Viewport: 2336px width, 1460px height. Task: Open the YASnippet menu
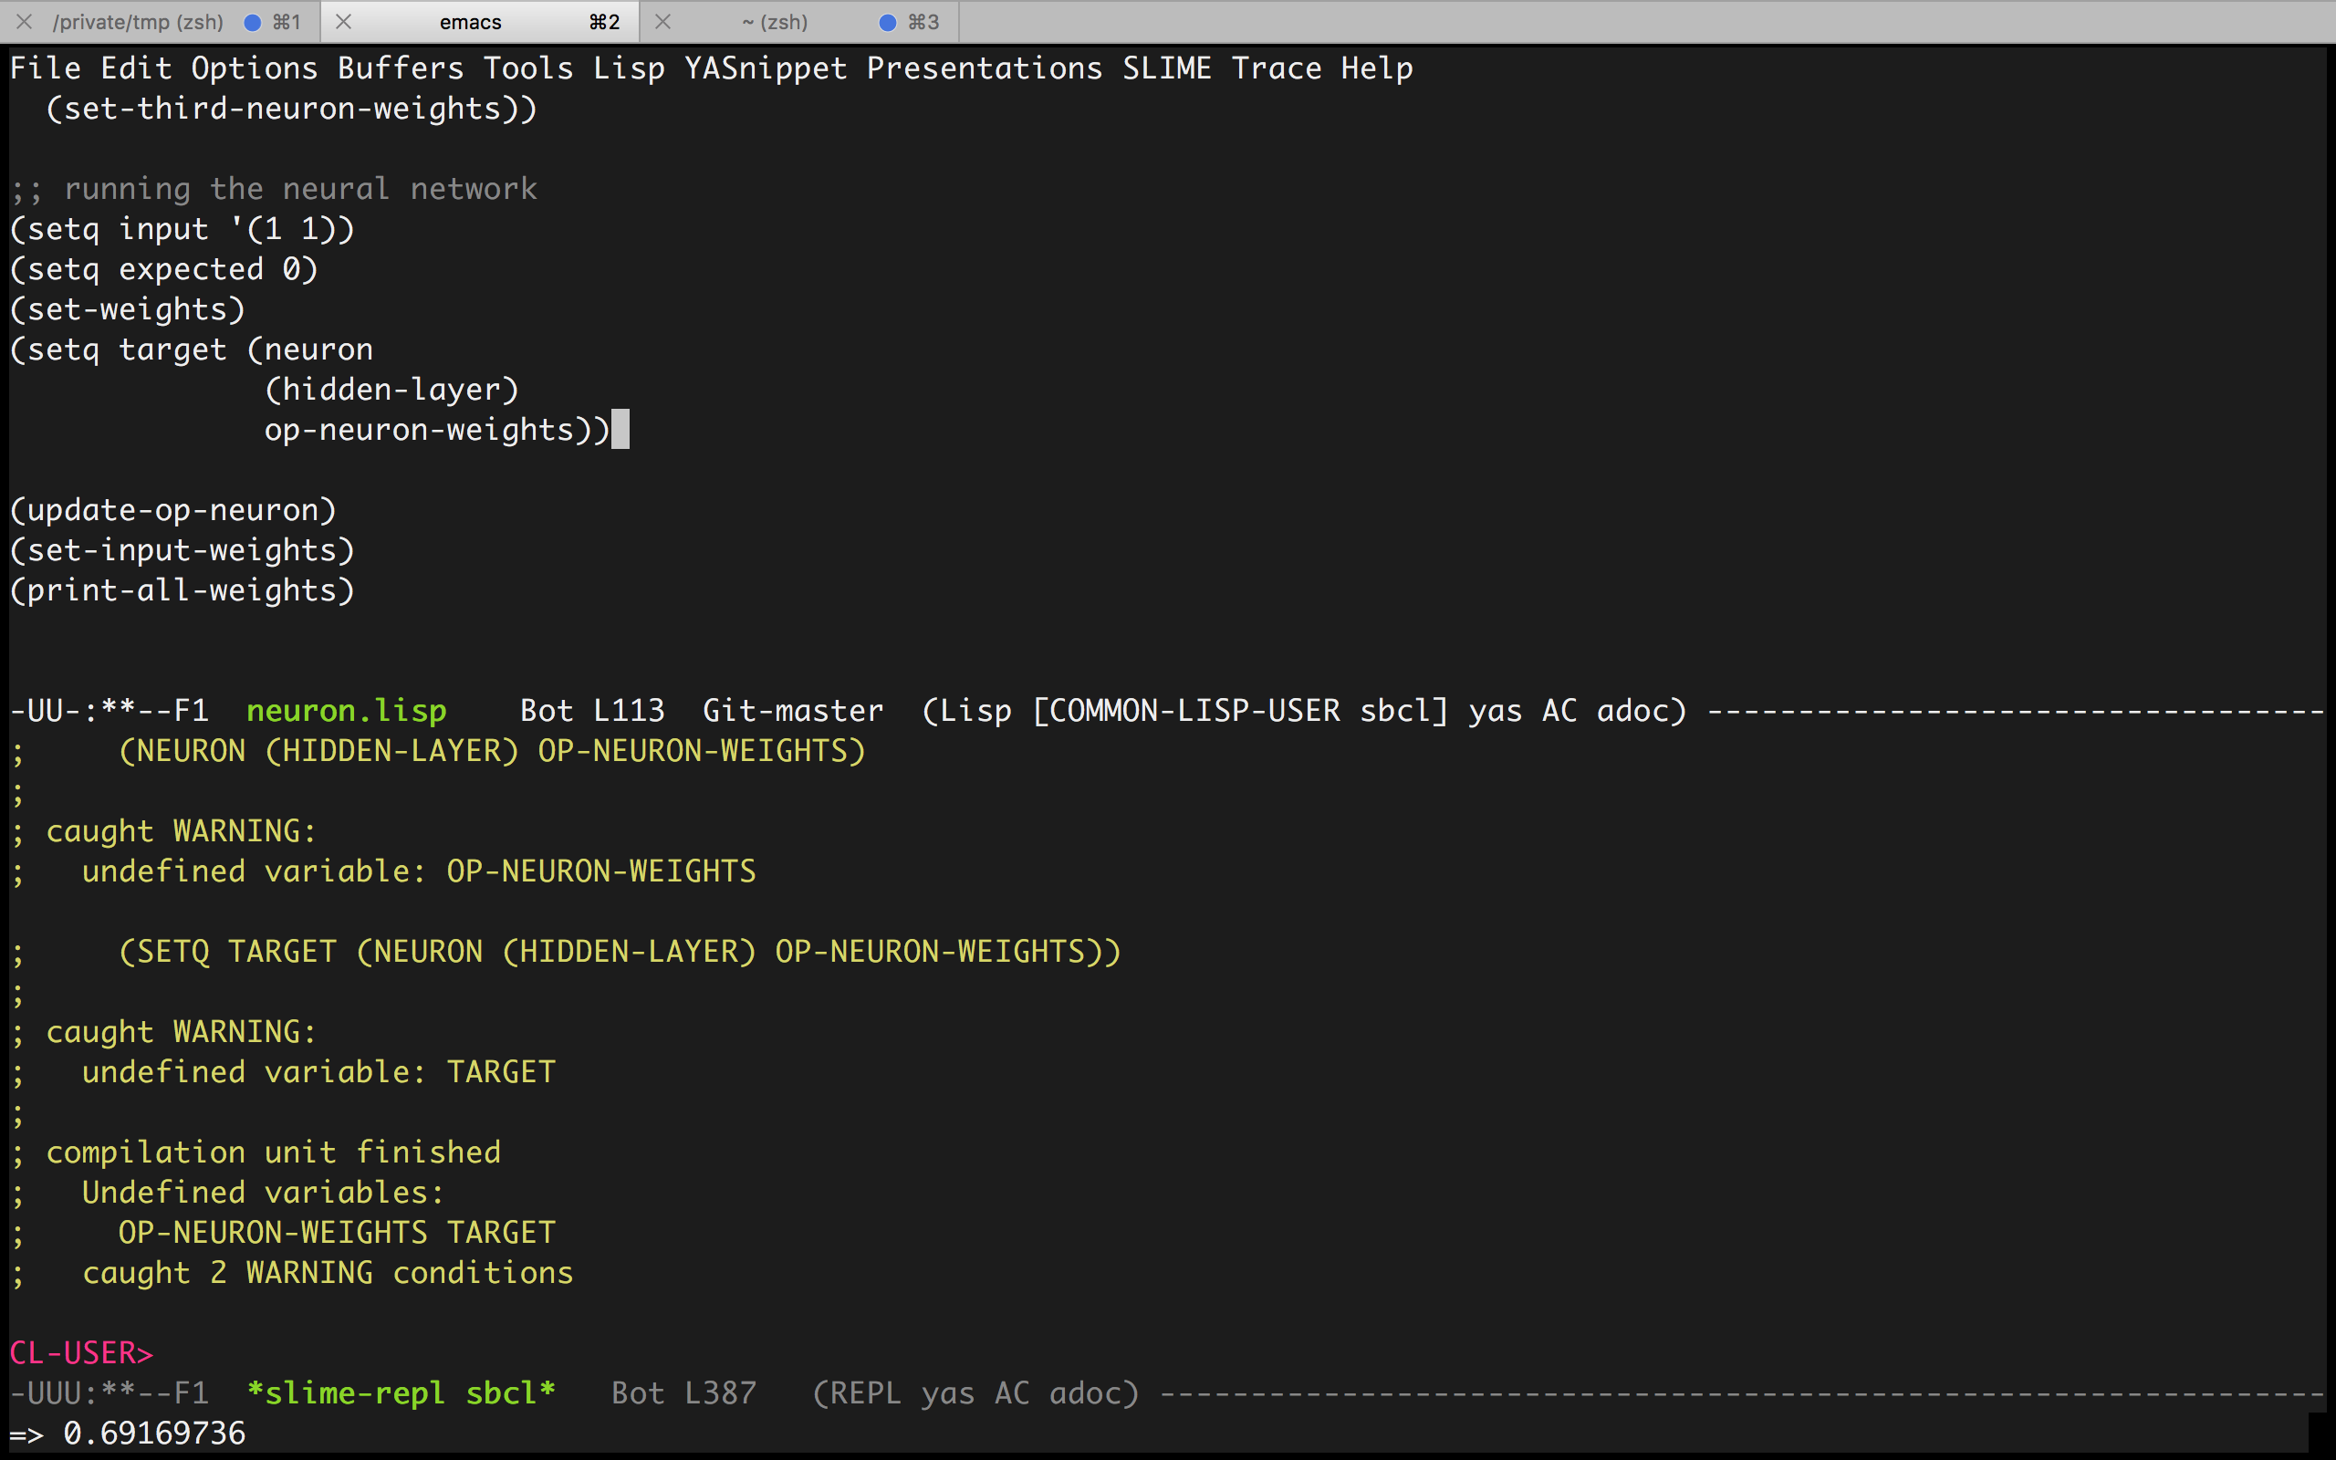click(x=766, y=68)
